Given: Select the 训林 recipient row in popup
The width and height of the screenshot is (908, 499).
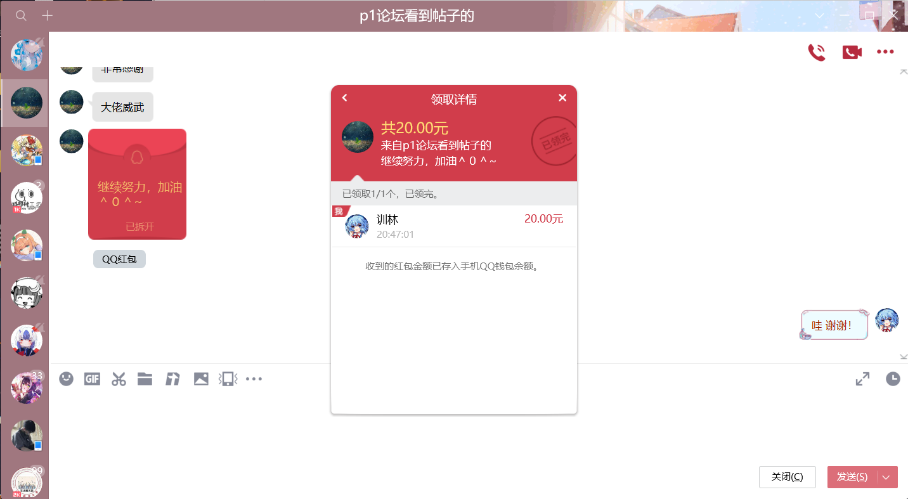Looking at the screenshot, I should [454, 226].
